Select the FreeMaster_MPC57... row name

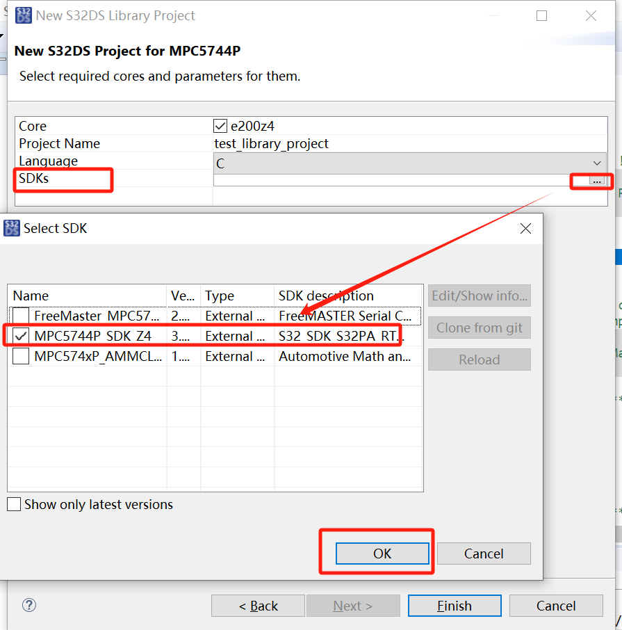(97, 316)
